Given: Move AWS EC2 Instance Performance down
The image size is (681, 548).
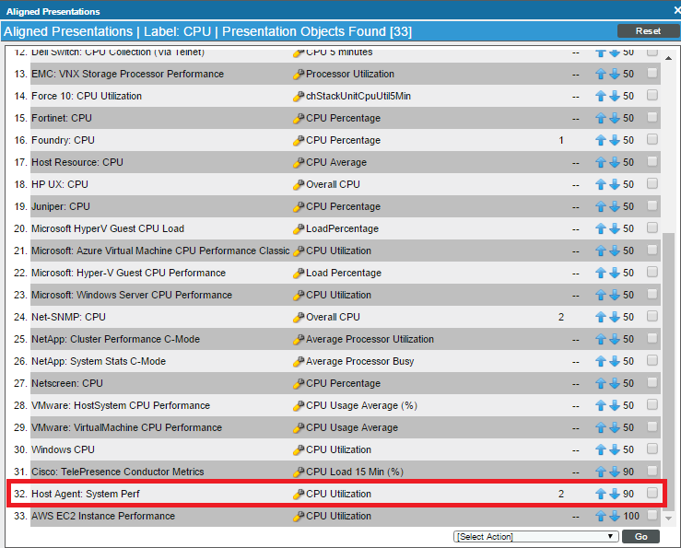Looking at the screenshot, I should (x=614, y=516).
